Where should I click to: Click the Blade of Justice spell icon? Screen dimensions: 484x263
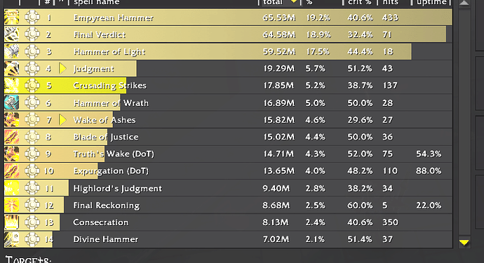point(11,137)
